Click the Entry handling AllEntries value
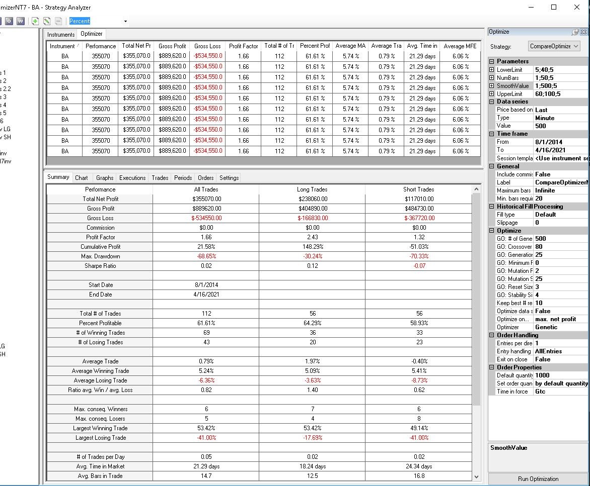590x486 pixels. pos(561,351)
